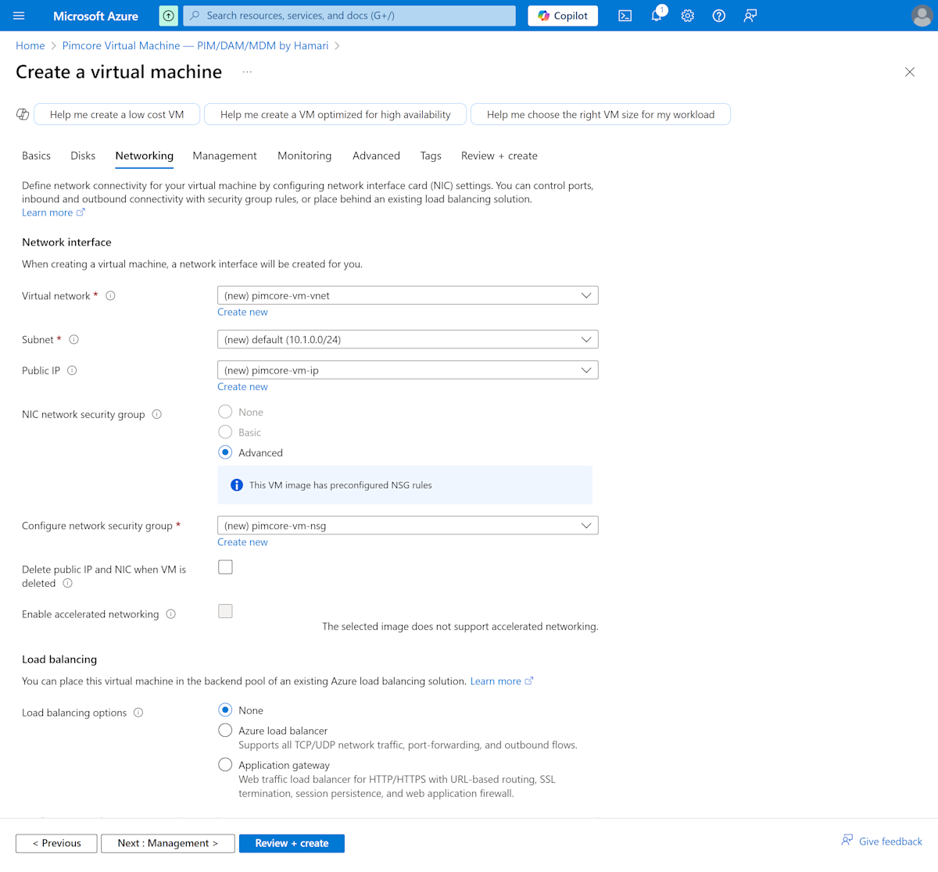Select None load balancing option
Viewport: 938px width, 872px height.
(x=225, y=710)
